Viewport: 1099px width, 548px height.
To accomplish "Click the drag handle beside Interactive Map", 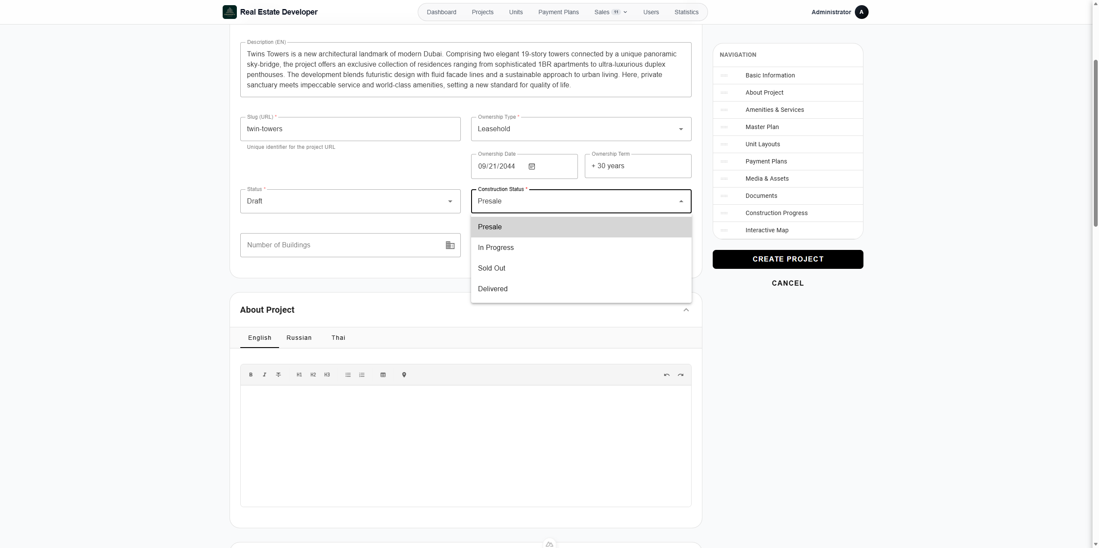I will click(x=724, y=230).
